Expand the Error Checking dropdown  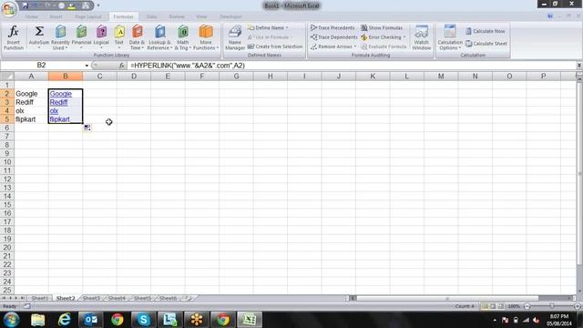404,37
